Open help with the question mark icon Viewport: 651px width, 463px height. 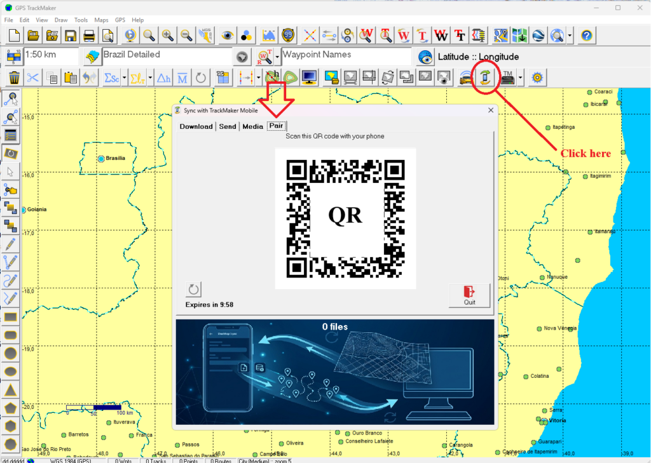pyautogui.click(x=586, y=36)
